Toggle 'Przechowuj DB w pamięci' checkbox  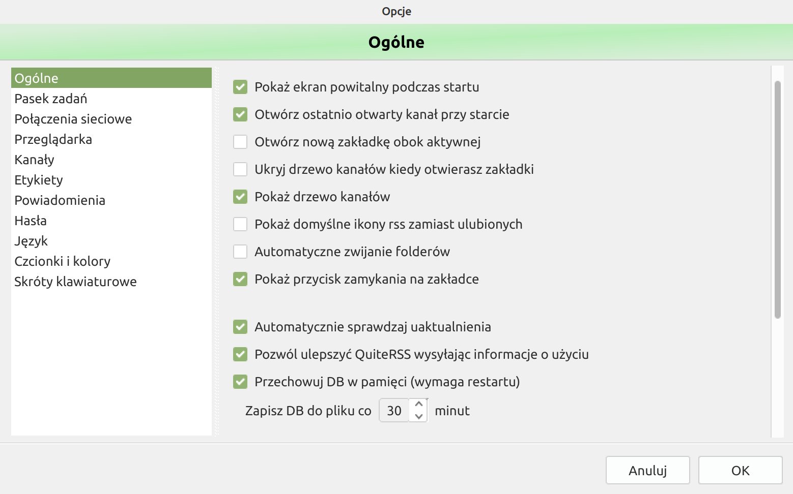click(240, 382)
